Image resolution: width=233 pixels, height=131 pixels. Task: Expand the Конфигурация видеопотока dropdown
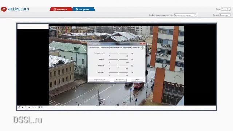[185, 15]
